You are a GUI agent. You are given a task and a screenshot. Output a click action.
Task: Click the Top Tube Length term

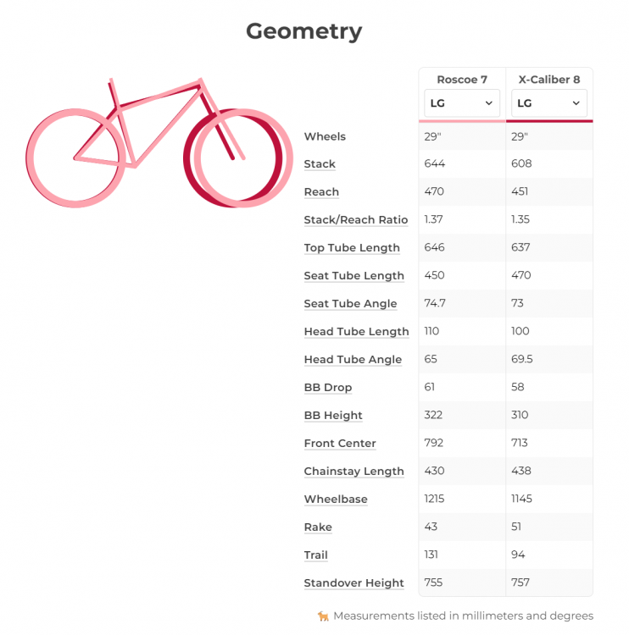352,248
